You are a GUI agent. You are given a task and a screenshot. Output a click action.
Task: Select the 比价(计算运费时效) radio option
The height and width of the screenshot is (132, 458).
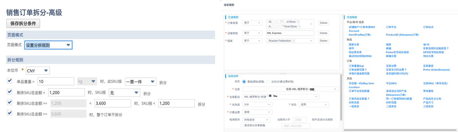(x=268, y=82)
